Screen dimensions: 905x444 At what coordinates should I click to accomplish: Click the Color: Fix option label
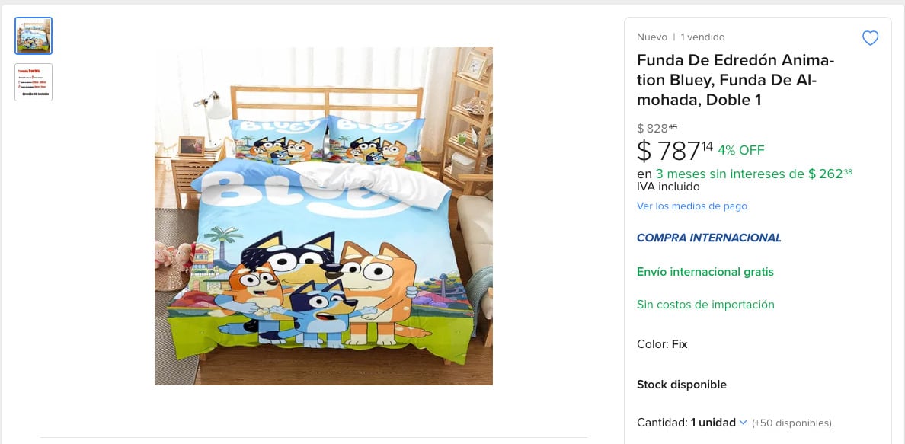(662, 344)
